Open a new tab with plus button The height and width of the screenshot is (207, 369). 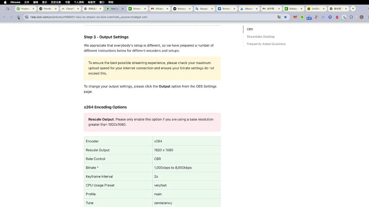tap(353, 9)
